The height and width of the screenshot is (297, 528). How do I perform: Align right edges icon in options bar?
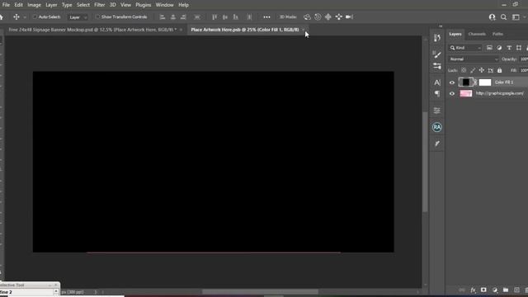click(183, 16)
